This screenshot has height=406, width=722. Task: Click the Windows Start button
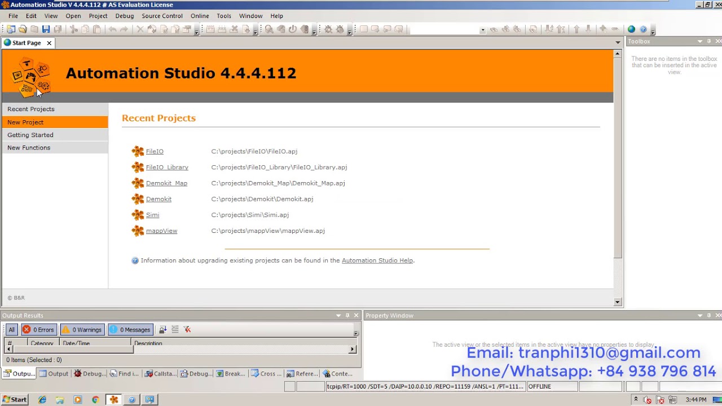coord(14,400)
